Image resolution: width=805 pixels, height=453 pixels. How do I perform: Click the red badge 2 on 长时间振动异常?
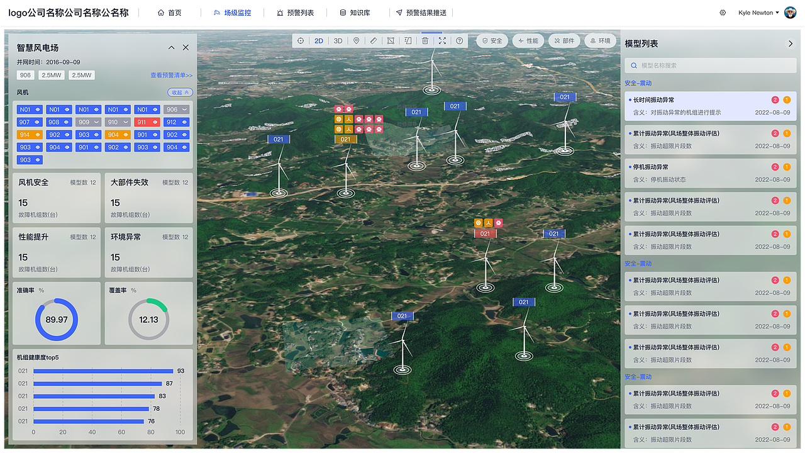tap(775, 100)
